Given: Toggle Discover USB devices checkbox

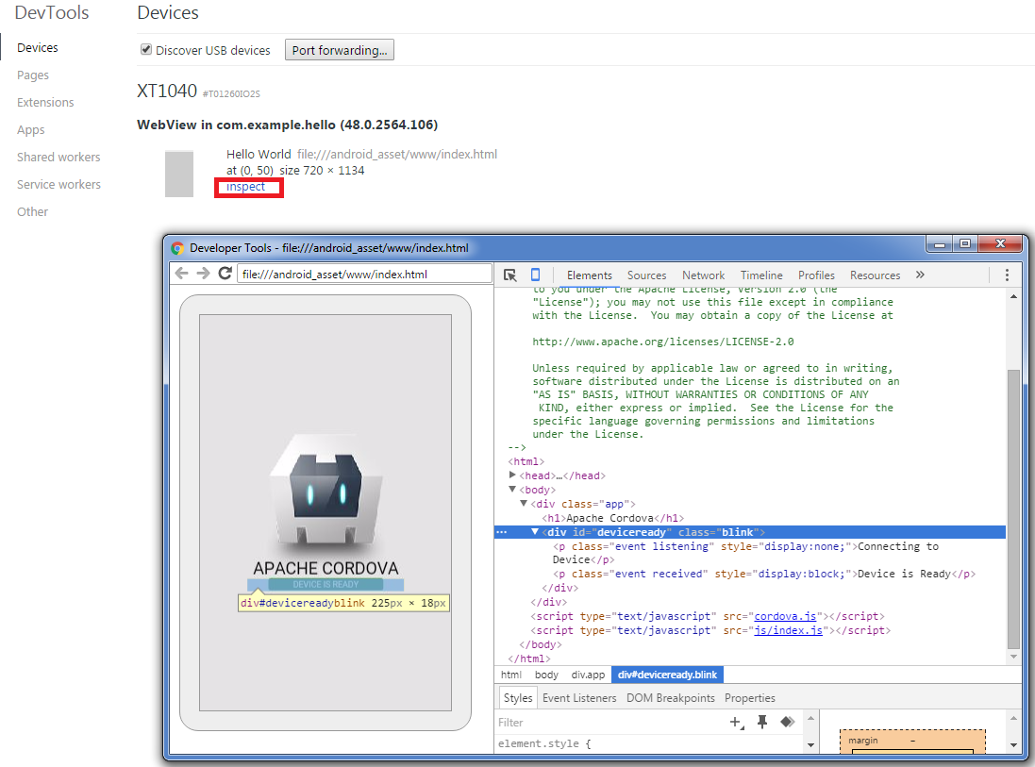Looking at the screenshot, I should click(146, 49).
